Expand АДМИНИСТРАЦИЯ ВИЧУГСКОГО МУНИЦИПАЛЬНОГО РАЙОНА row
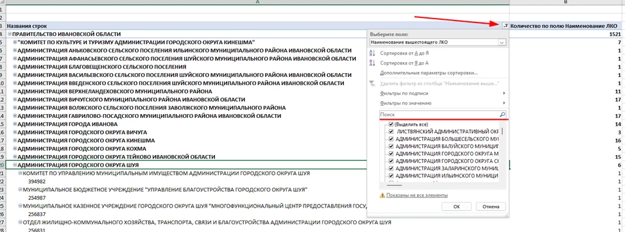Screen dimensions: 625x232 pos(15,99)
